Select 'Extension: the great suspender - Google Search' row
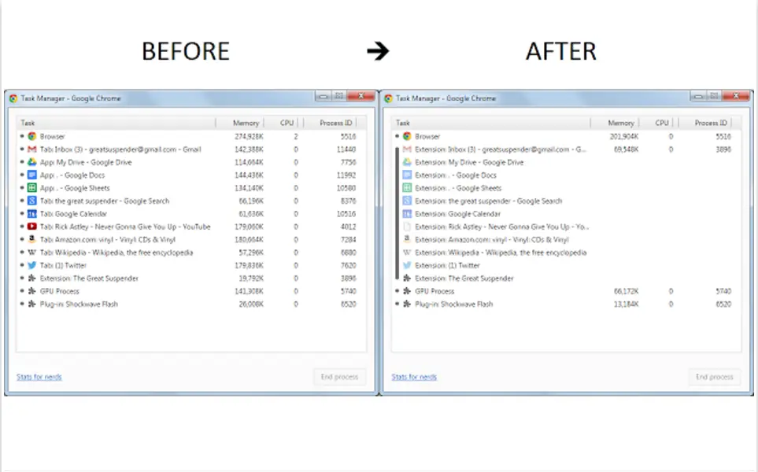 [567, 201]
